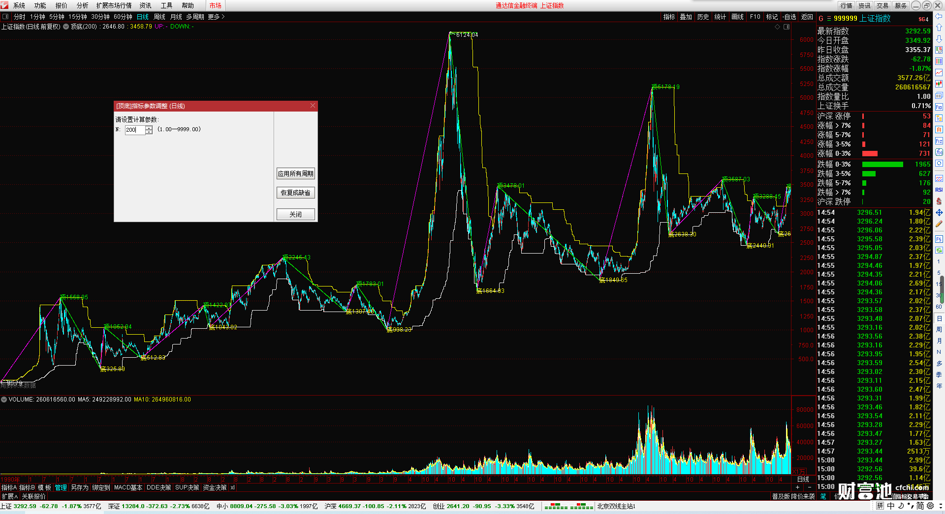The image size is (945, 514).
Task: Click the RSI indicator sidebar icon
Action: 939,190
